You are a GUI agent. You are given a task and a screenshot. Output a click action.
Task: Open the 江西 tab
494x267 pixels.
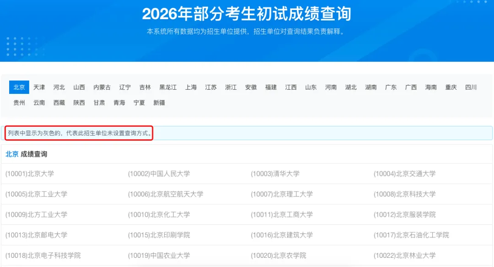click(x=291, y=87)
